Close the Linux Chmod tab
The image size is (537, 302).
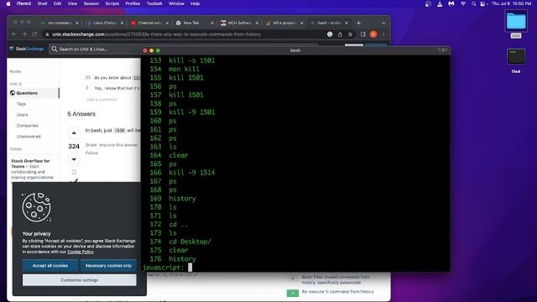tap(122, 23)
